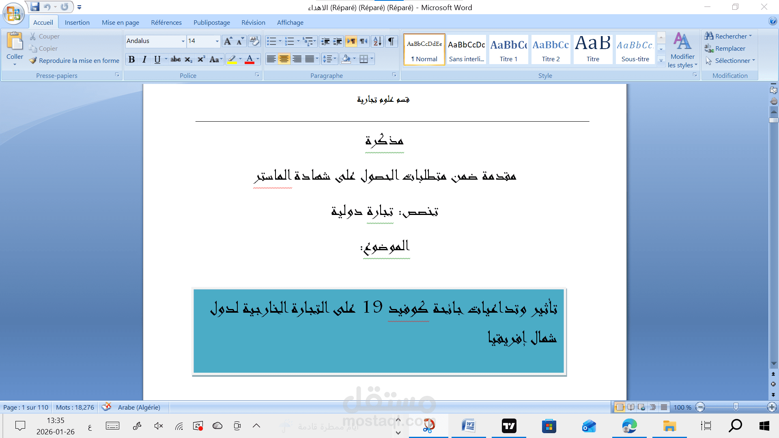779x438 pixels.
Task: Undo the last action
Action: (47, 7)
